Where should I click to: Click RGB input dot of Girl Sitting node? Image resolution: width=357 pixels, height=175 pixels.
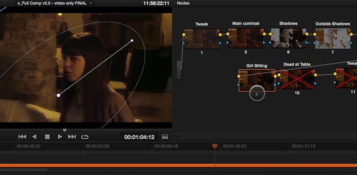tap(239, 76)
